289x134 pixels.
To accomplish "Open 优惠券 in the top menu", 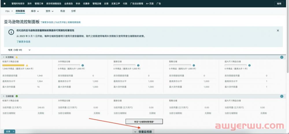I will click(86, 3).
